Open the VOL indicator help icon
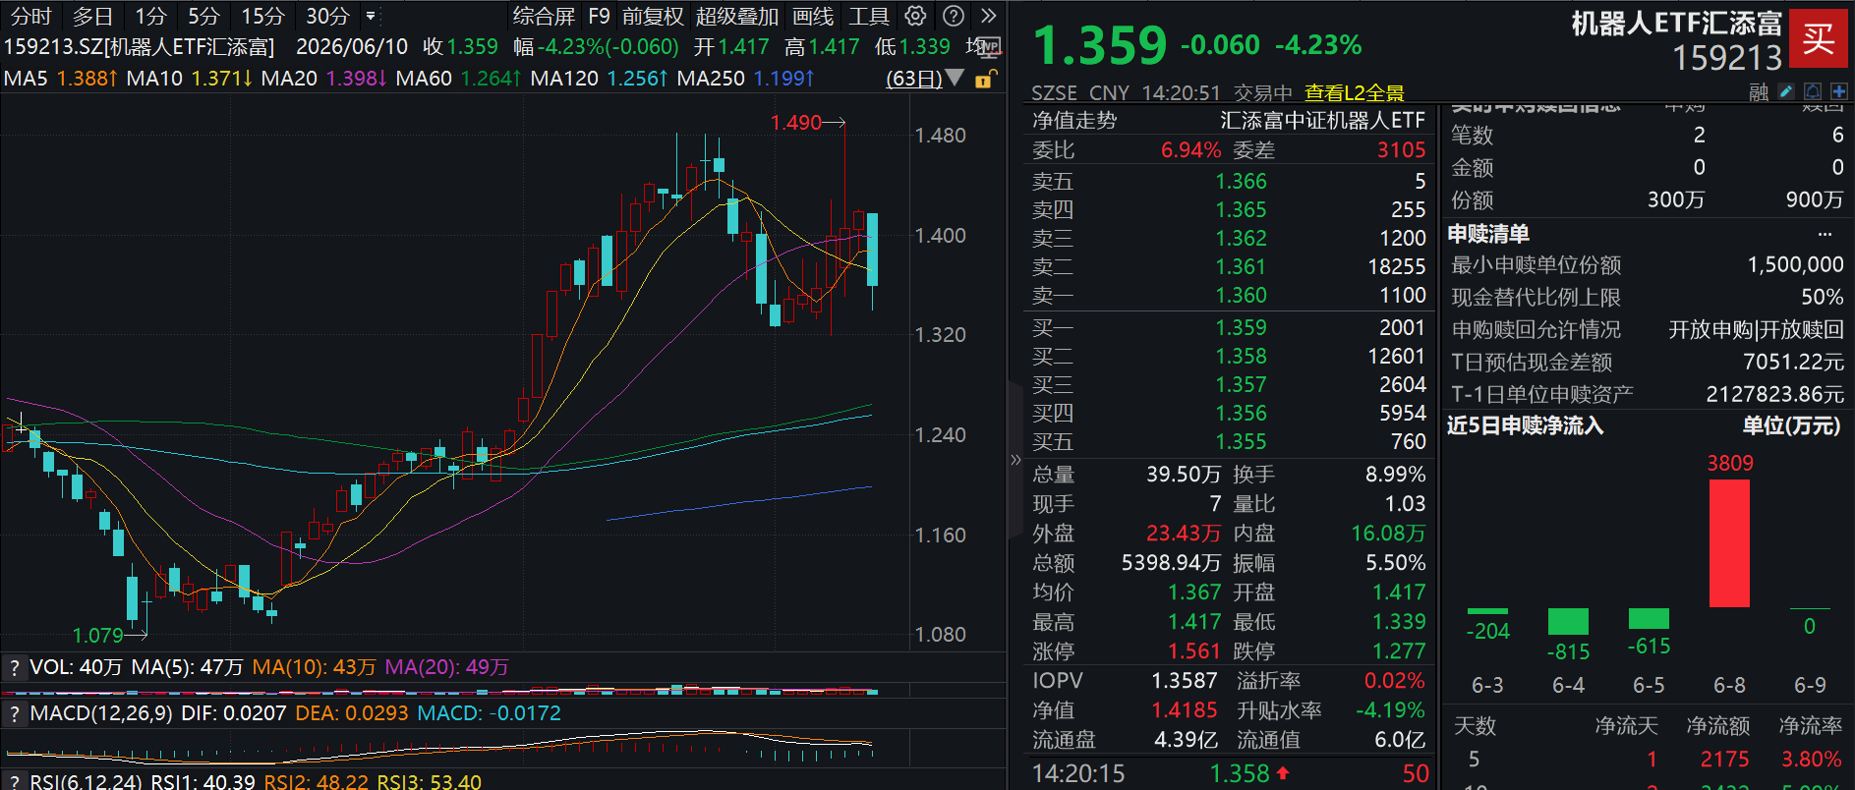Viewport: 1855px width, 790px height. (14, 668)
